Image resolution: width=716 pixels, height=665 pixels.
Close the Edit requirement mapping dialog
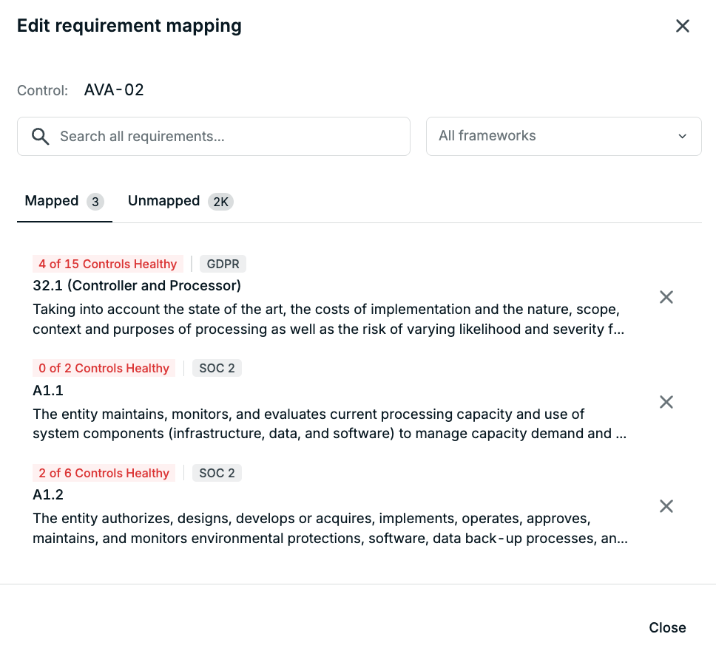pos(682,26)
